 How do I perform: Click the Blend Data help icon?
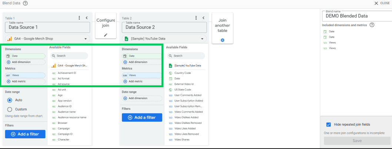25,3
